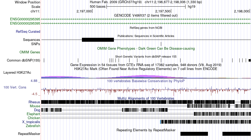The width and height of the screenshot is (251, 140).
Task: Open the first ENSG00000295395 transcript label
Action: point(25,19)
